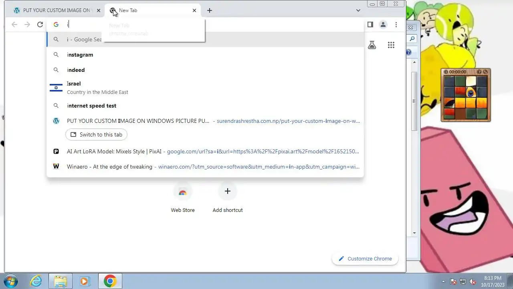
Task: Click the puzzle gadget's help icon
Action: point(479,72)
